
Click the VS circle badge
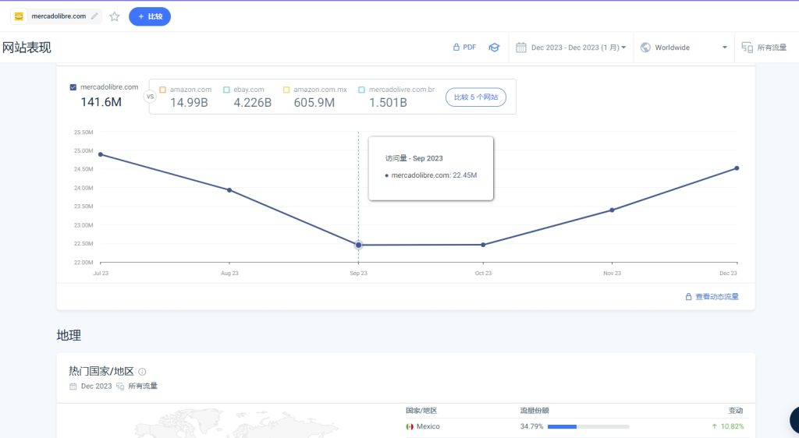click(x=150, y=97)
